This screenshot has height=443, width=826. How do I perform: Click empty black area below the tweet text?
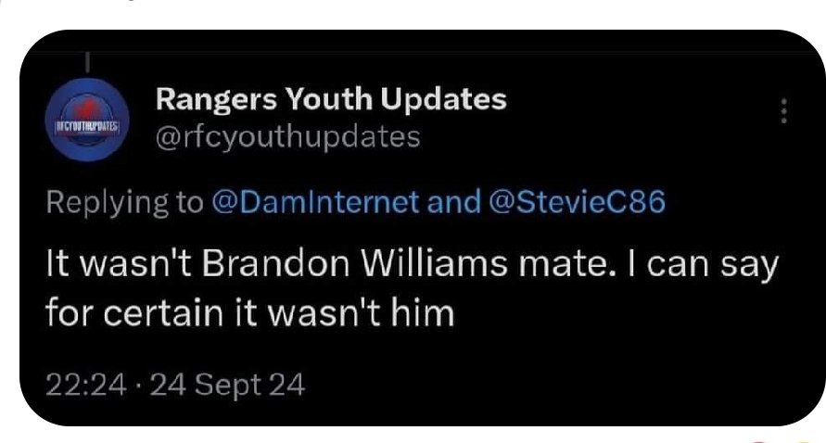(x=579, y=358)
